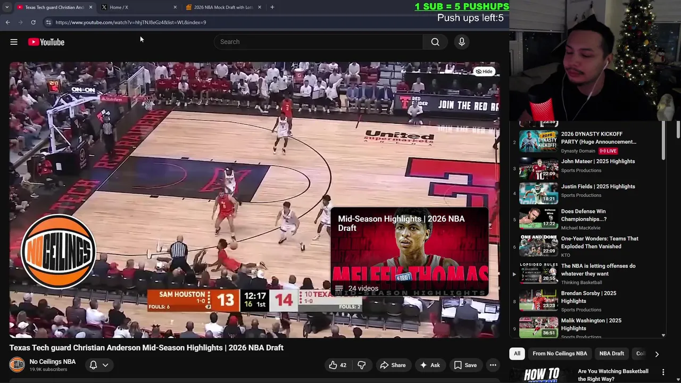Open the Mid-Season Highlights playlist card
Image resolution: width=681 pixels, height=383 pixels.
tap(409, 252)
